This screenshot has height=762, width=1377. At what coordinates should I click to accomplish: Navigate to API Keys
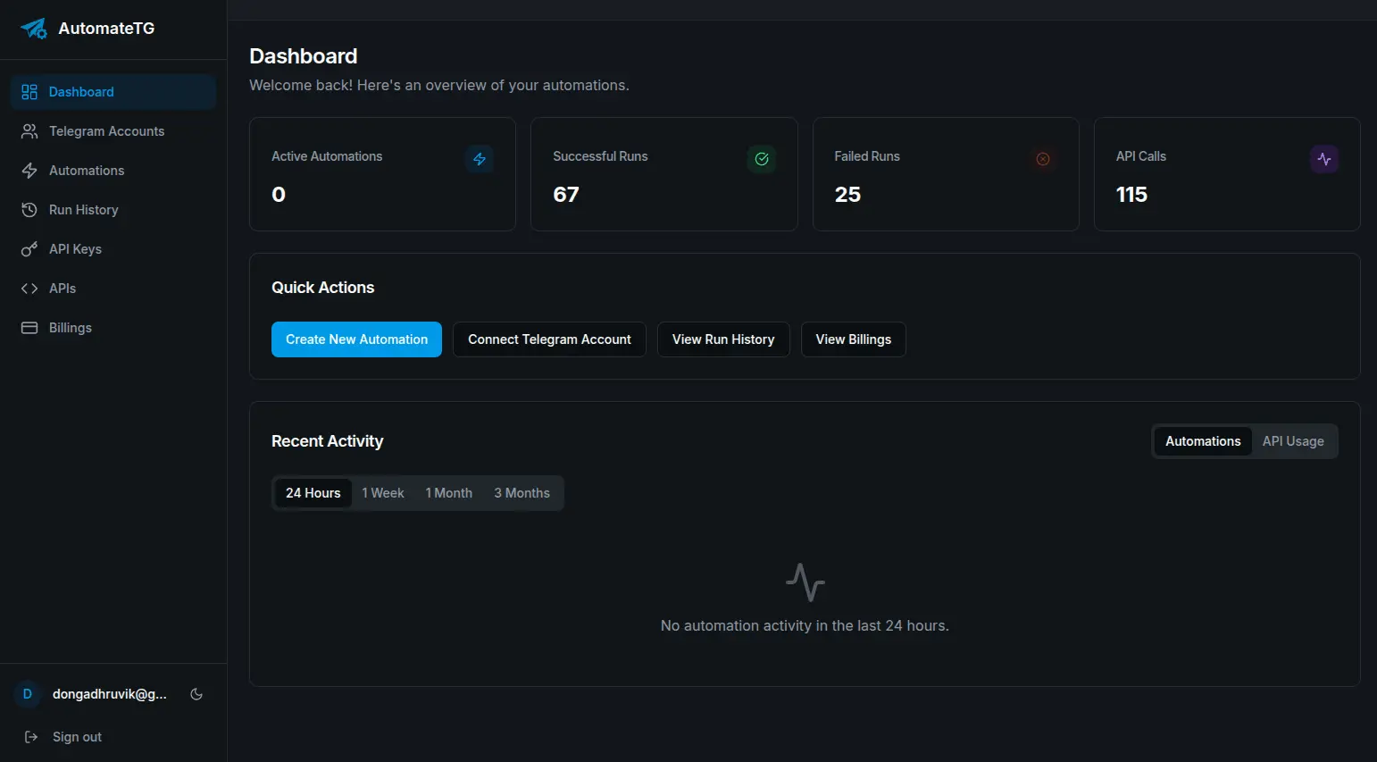coord(113,249)
